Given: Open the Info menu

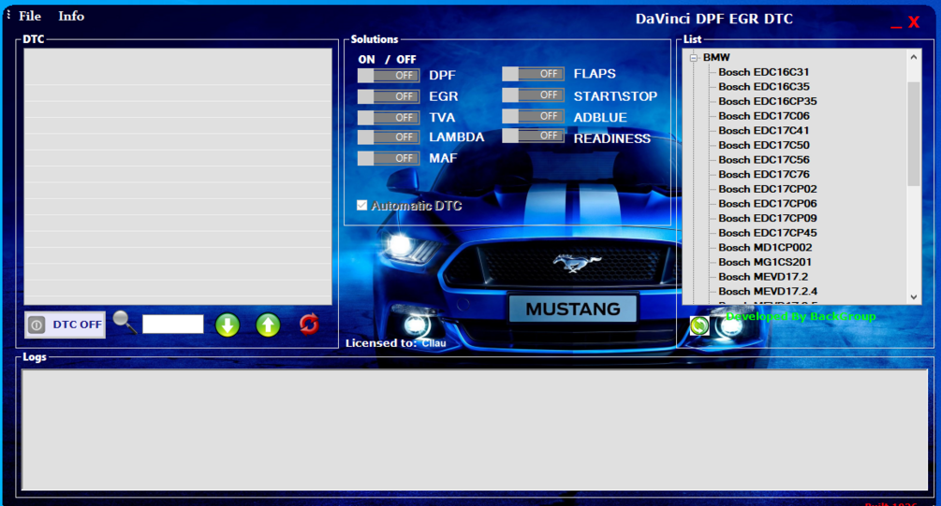Looking at the screenshot, I should 71,16.
